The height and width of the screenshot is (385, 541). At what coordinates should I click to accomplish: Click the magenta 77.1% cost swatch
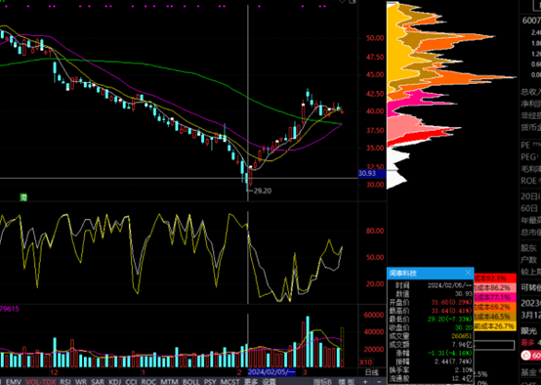pyautogui.click(x=495, y=297)
